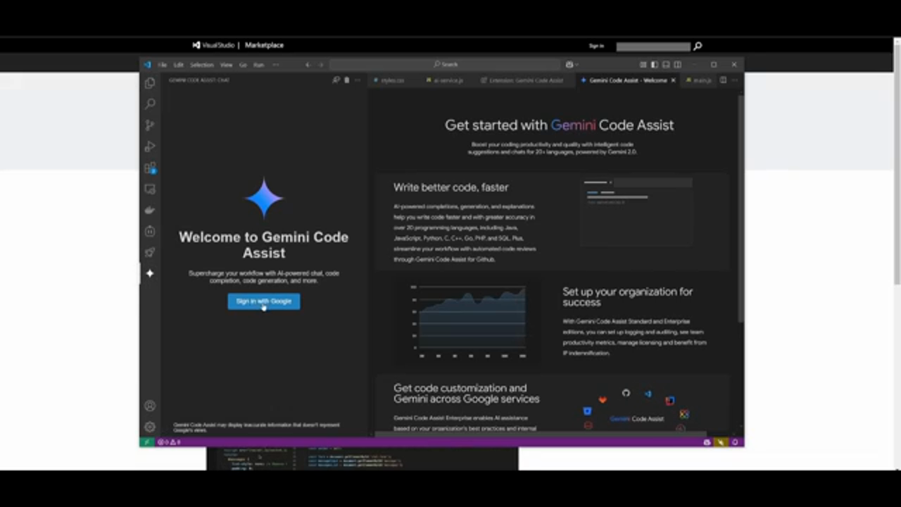Click the notifications bell in status bar
Image resolution: width=901 pixels, height=507 pixels.
click(735, 442)
